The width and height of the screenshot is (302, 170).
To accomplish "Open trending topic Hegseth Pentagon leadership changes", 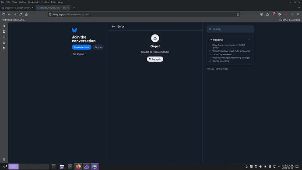I will [x=231, y=58].
